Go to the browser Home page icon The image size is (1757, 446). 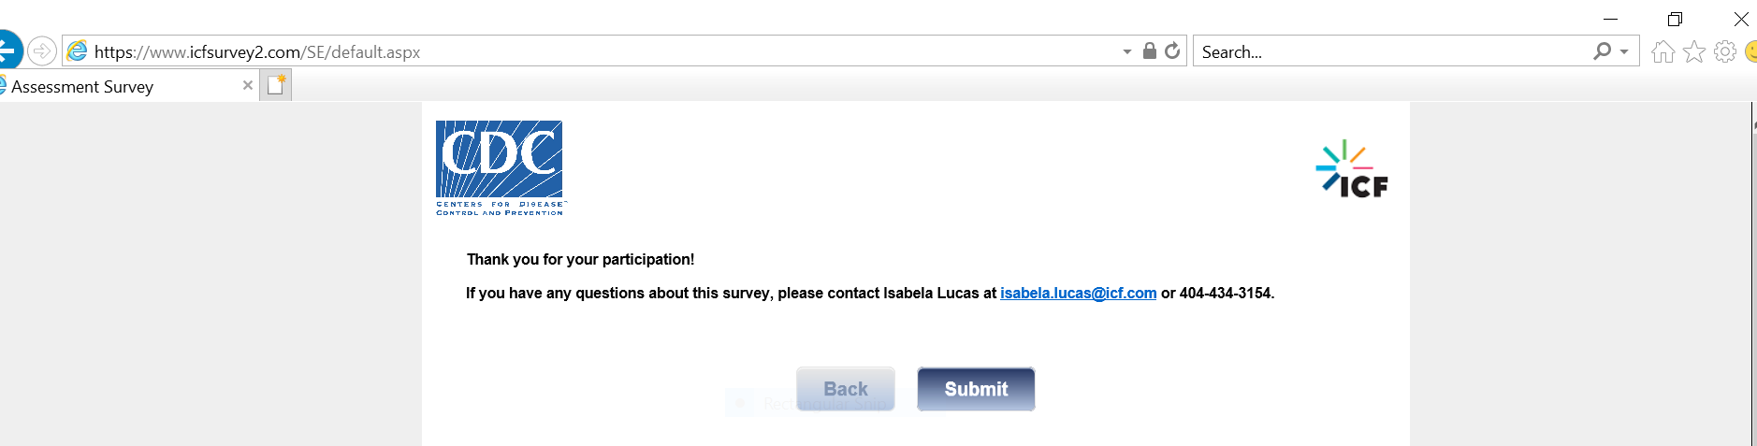1663,51
